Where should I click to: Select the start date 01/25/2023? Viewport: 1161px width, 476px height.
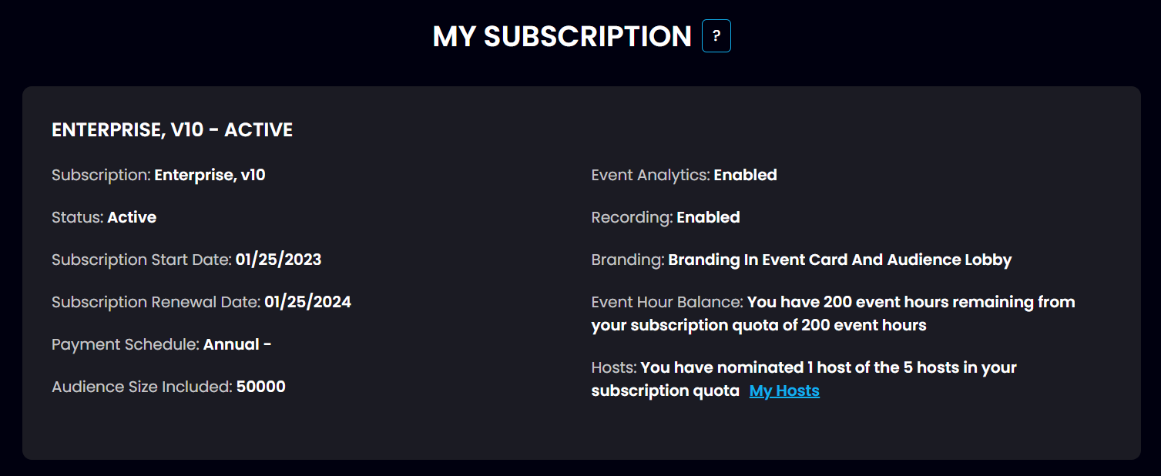278,260
